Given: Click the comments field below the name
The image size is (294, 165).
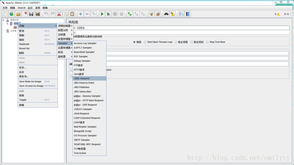Looking at the screenshot, I should (x=183, y=33).
